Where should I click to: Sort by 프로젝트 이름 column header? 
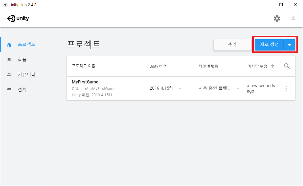point(83,66)
